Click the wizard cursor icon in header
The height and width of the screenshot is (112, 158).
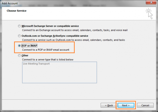pyautogui.click(x=149, y=13)
